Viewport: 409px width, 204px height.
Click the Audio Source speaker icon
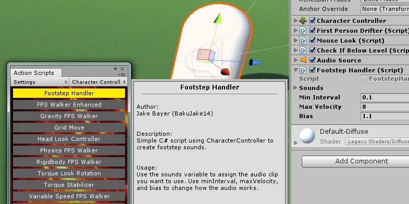[303, 60]
